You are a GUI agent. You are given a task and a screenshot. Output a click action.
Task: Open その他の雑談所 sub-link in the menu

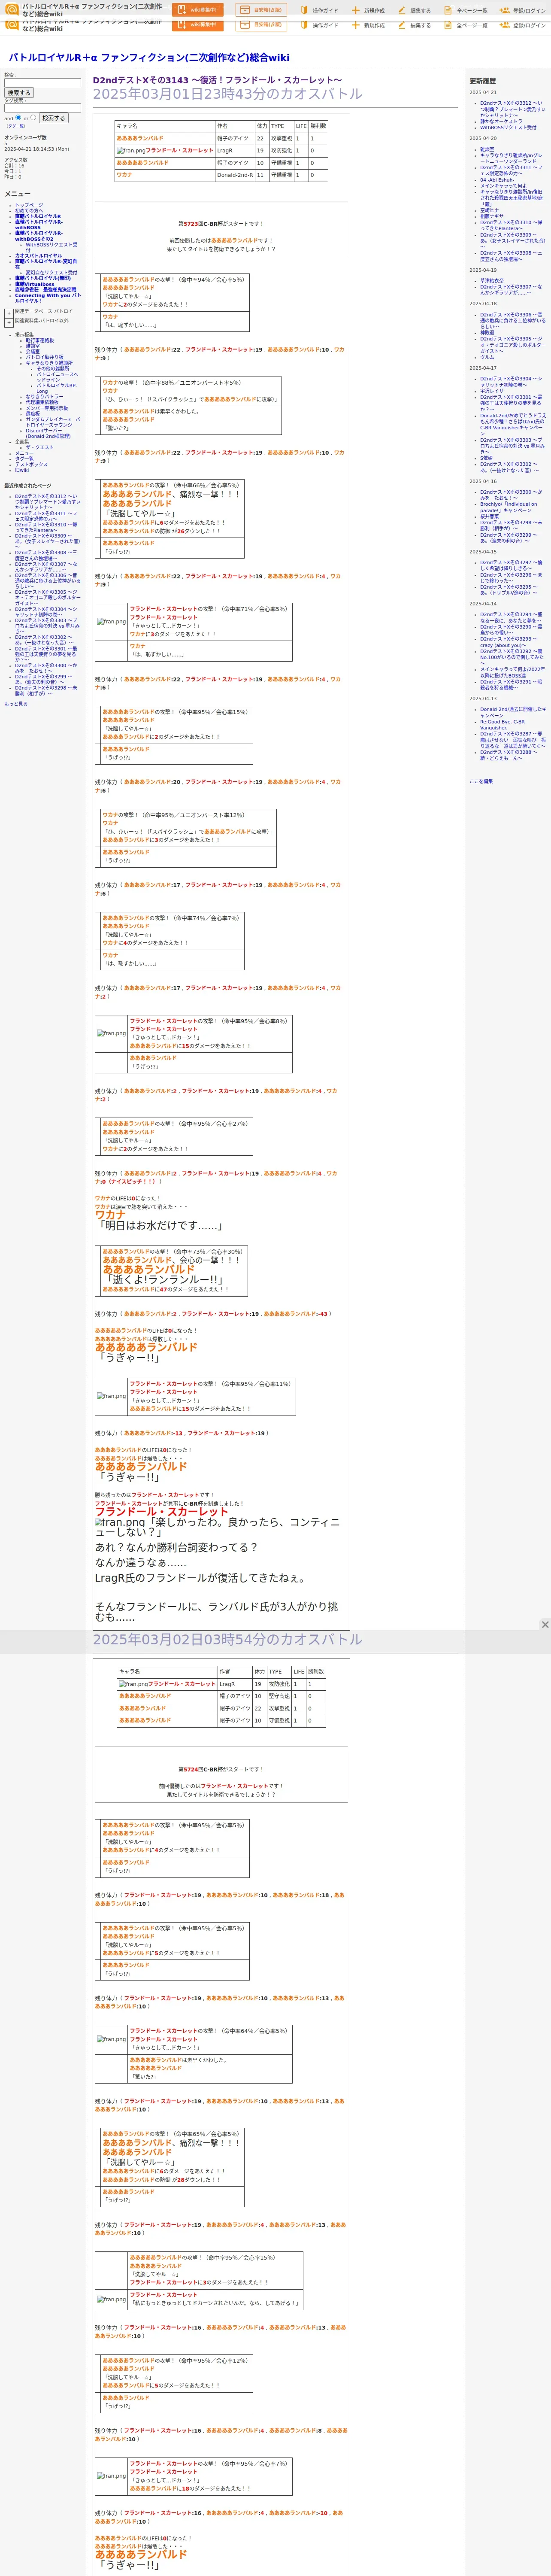[53, 368]
